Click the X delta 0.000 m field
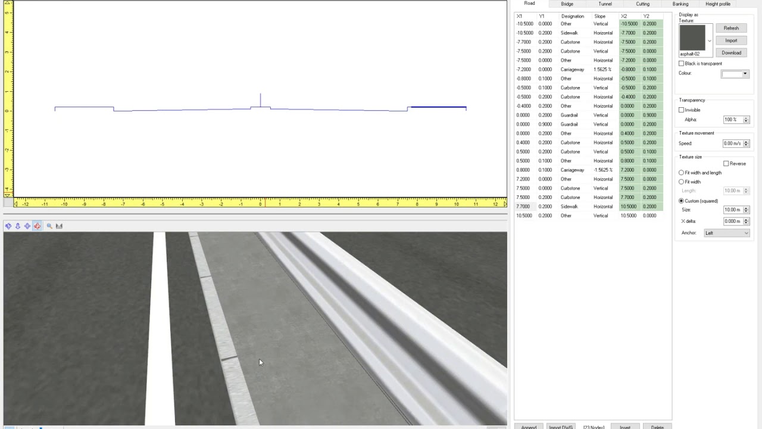 732,221
